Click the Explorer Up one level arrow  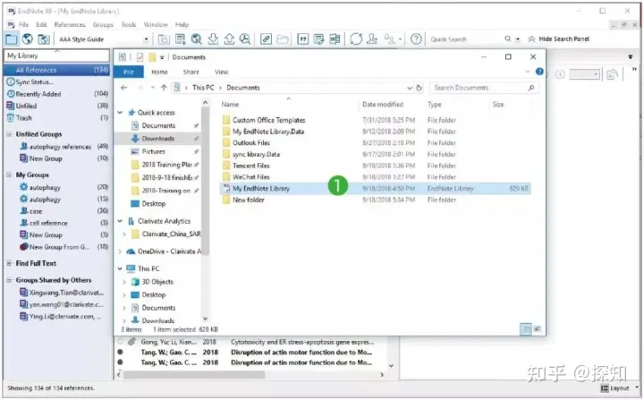click(164, 88)
